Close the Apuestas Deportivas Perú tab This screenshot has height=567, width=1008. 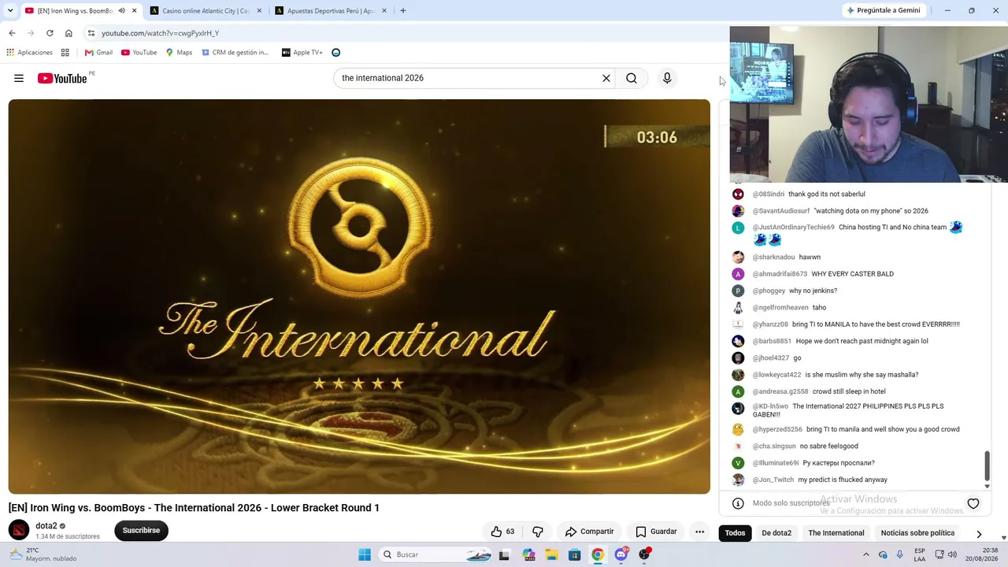pos(384,11)
